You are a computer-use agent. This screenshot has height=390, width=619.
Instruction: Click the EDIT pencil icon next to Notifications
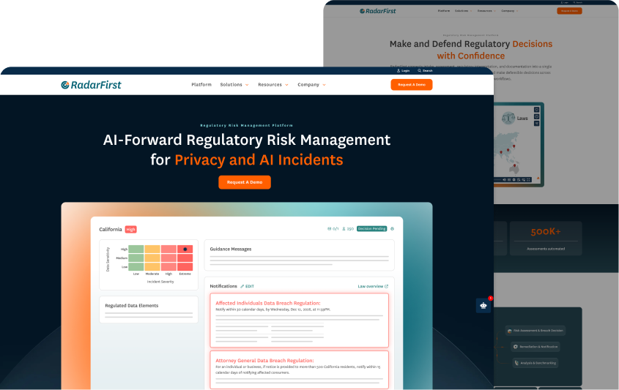tap(242, 286)
